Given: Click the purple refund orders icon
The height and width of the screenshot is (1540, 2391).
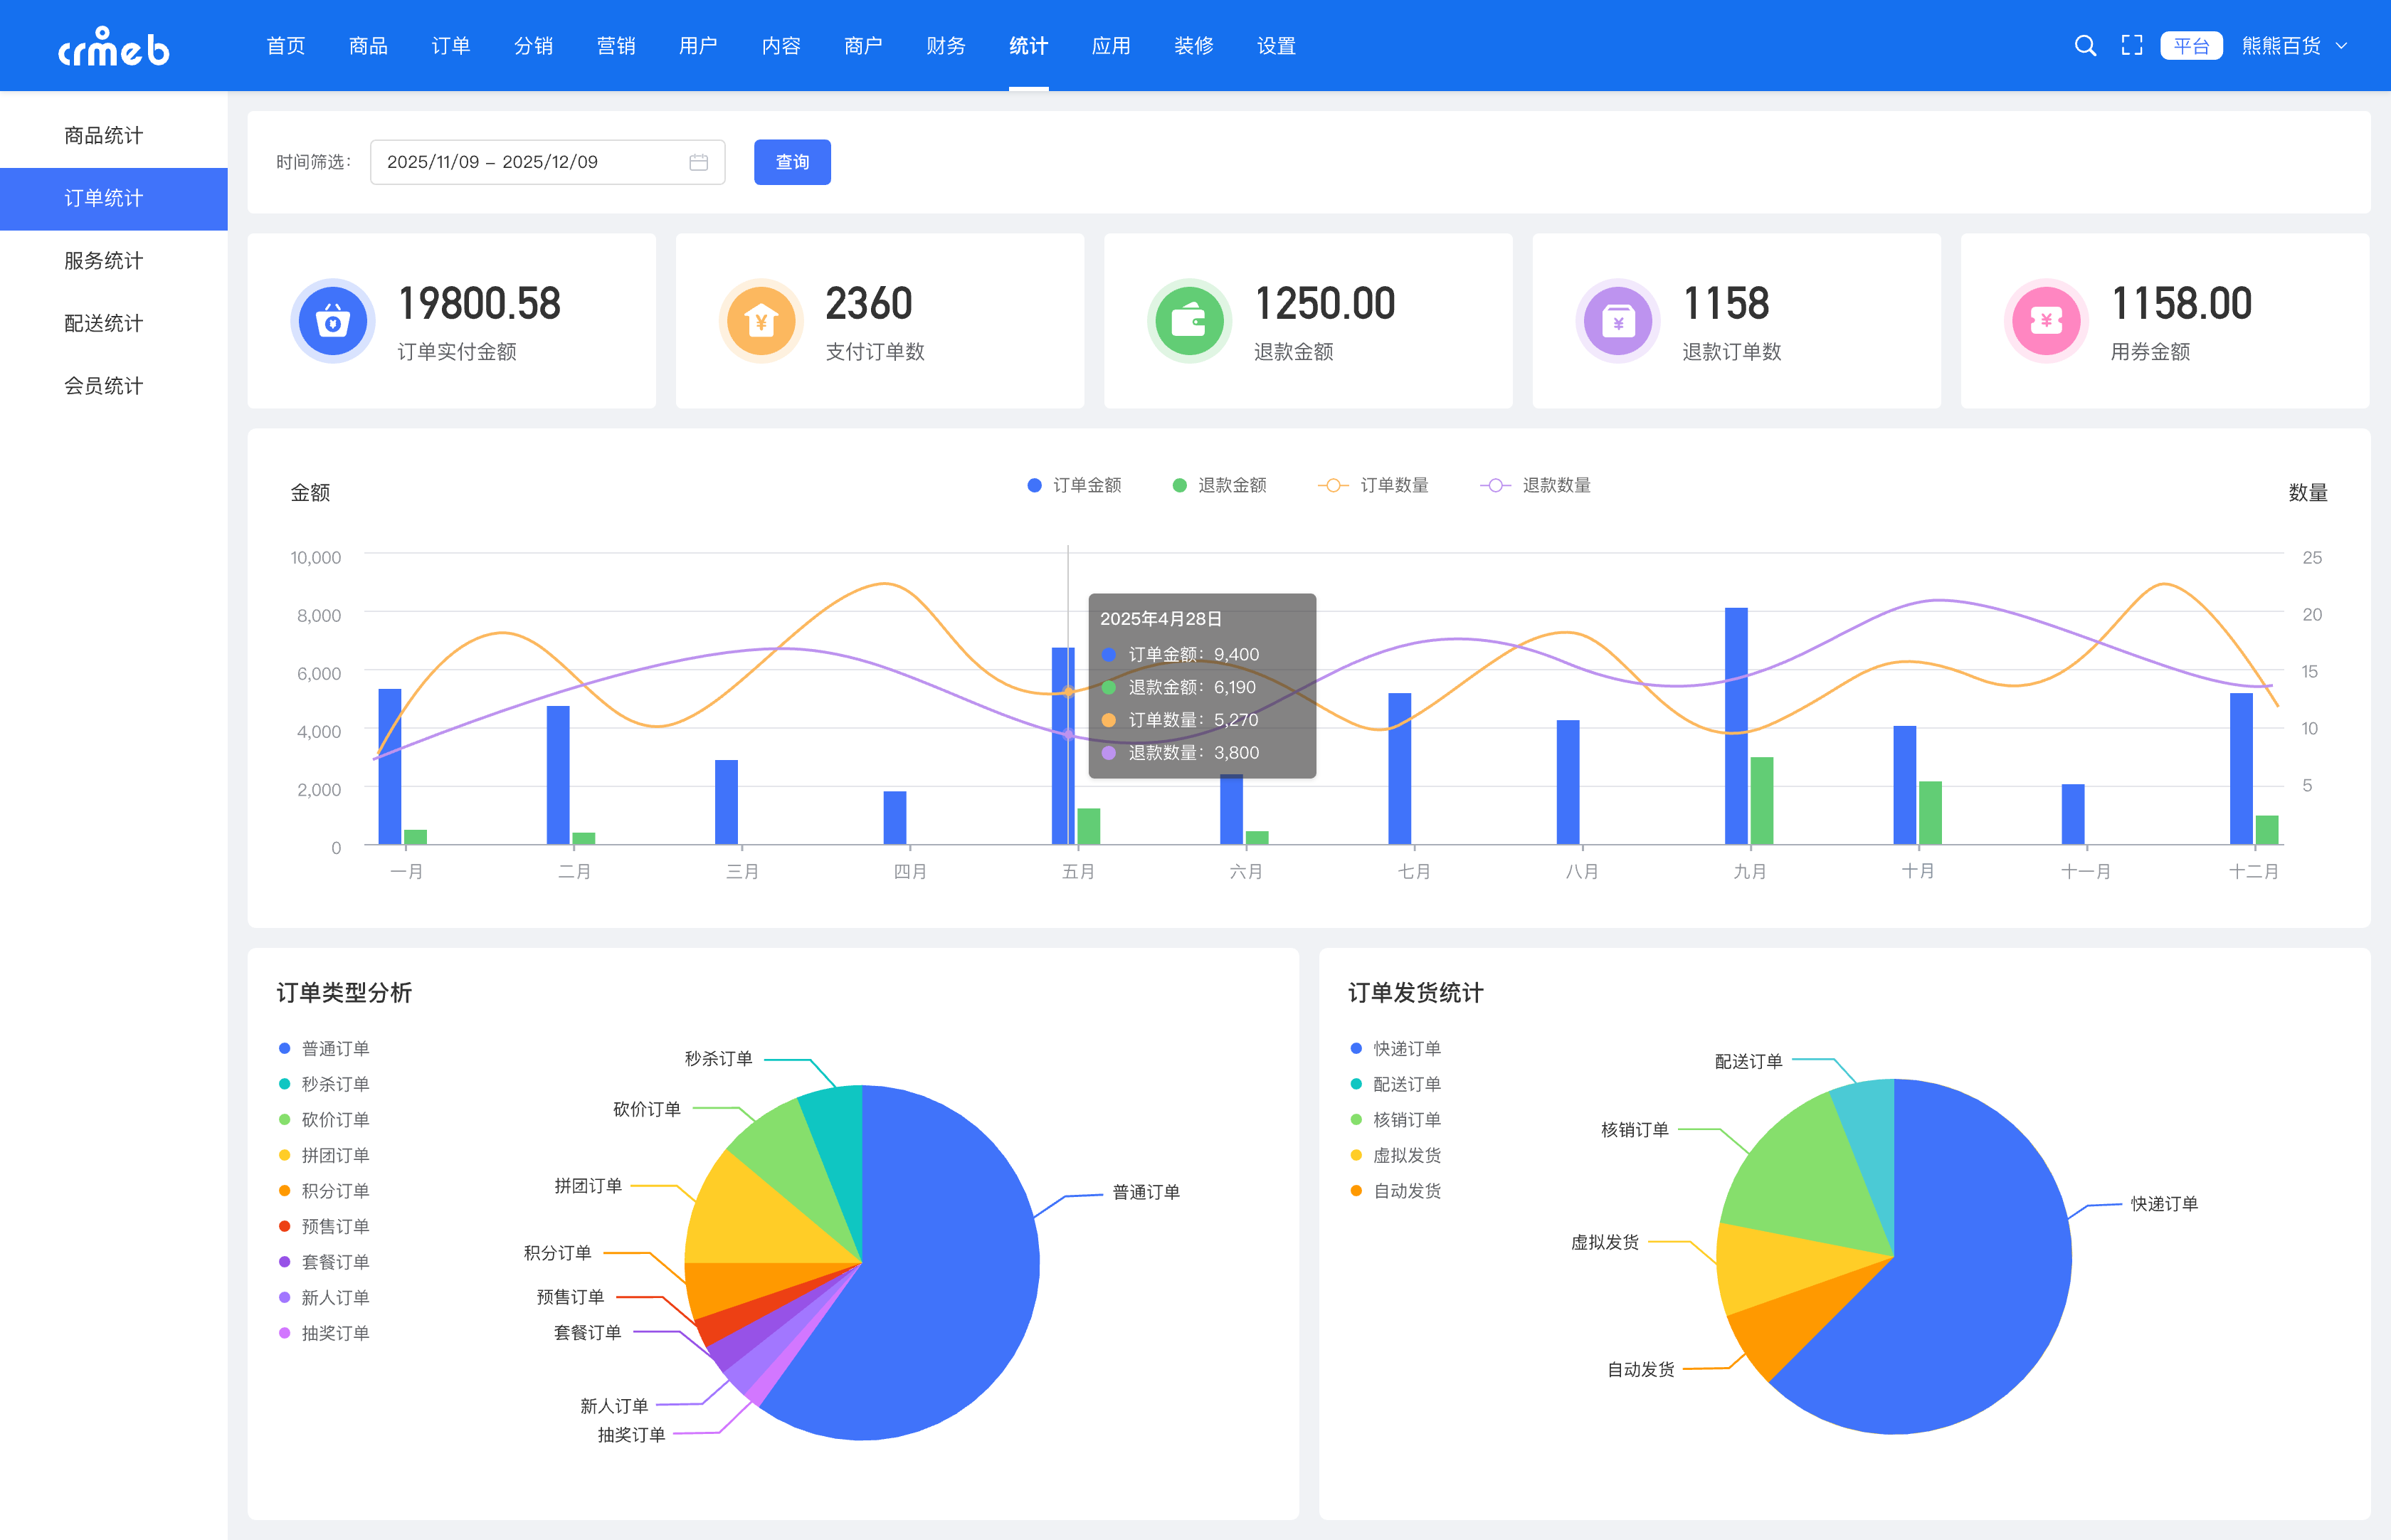Looking at the screenshot, I should click(1617, 321).
